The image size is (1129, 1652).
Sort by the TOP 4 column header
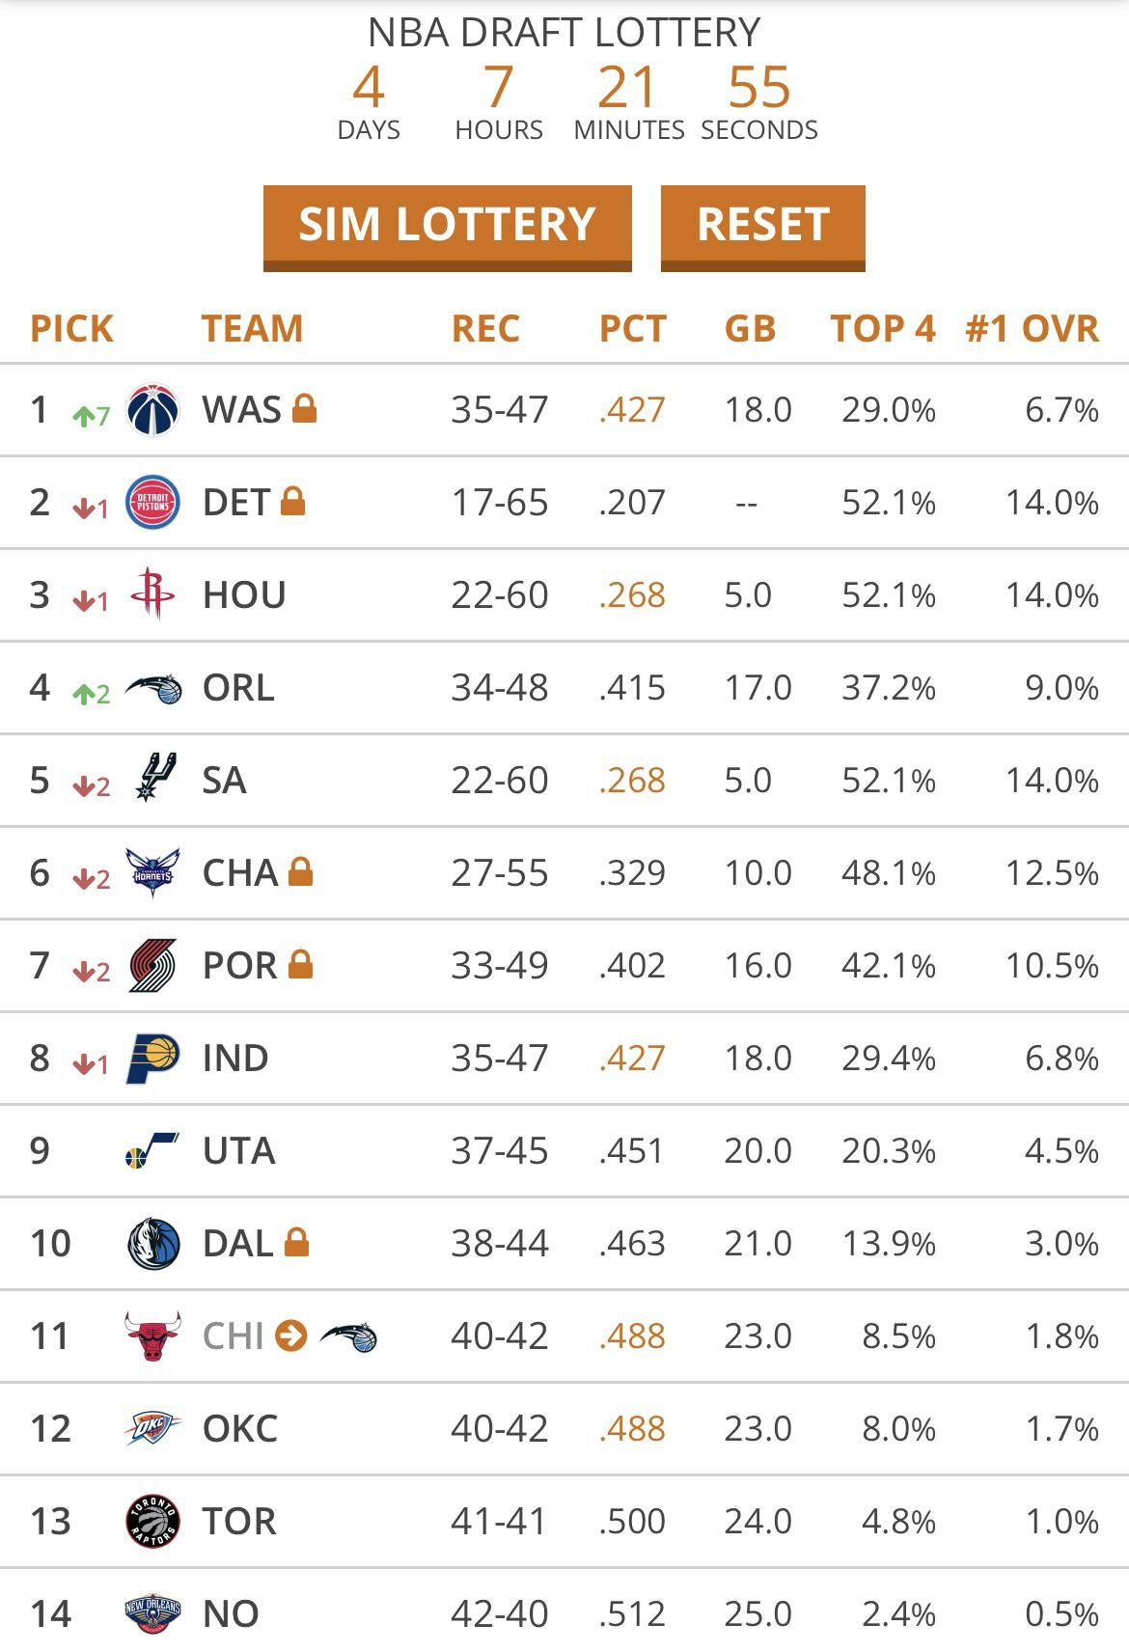pyautogui.click(x=882, y=329)
